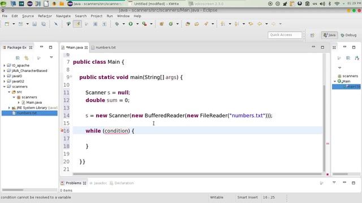Screen dimensions: 362x203
Task: Open the Run button dropdown arrow
Action: click(137, 24)
